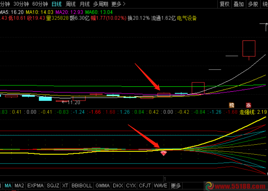Select the 月线 monthly chart period
This screenshot has height=191, width=268.
coord(85,4)
